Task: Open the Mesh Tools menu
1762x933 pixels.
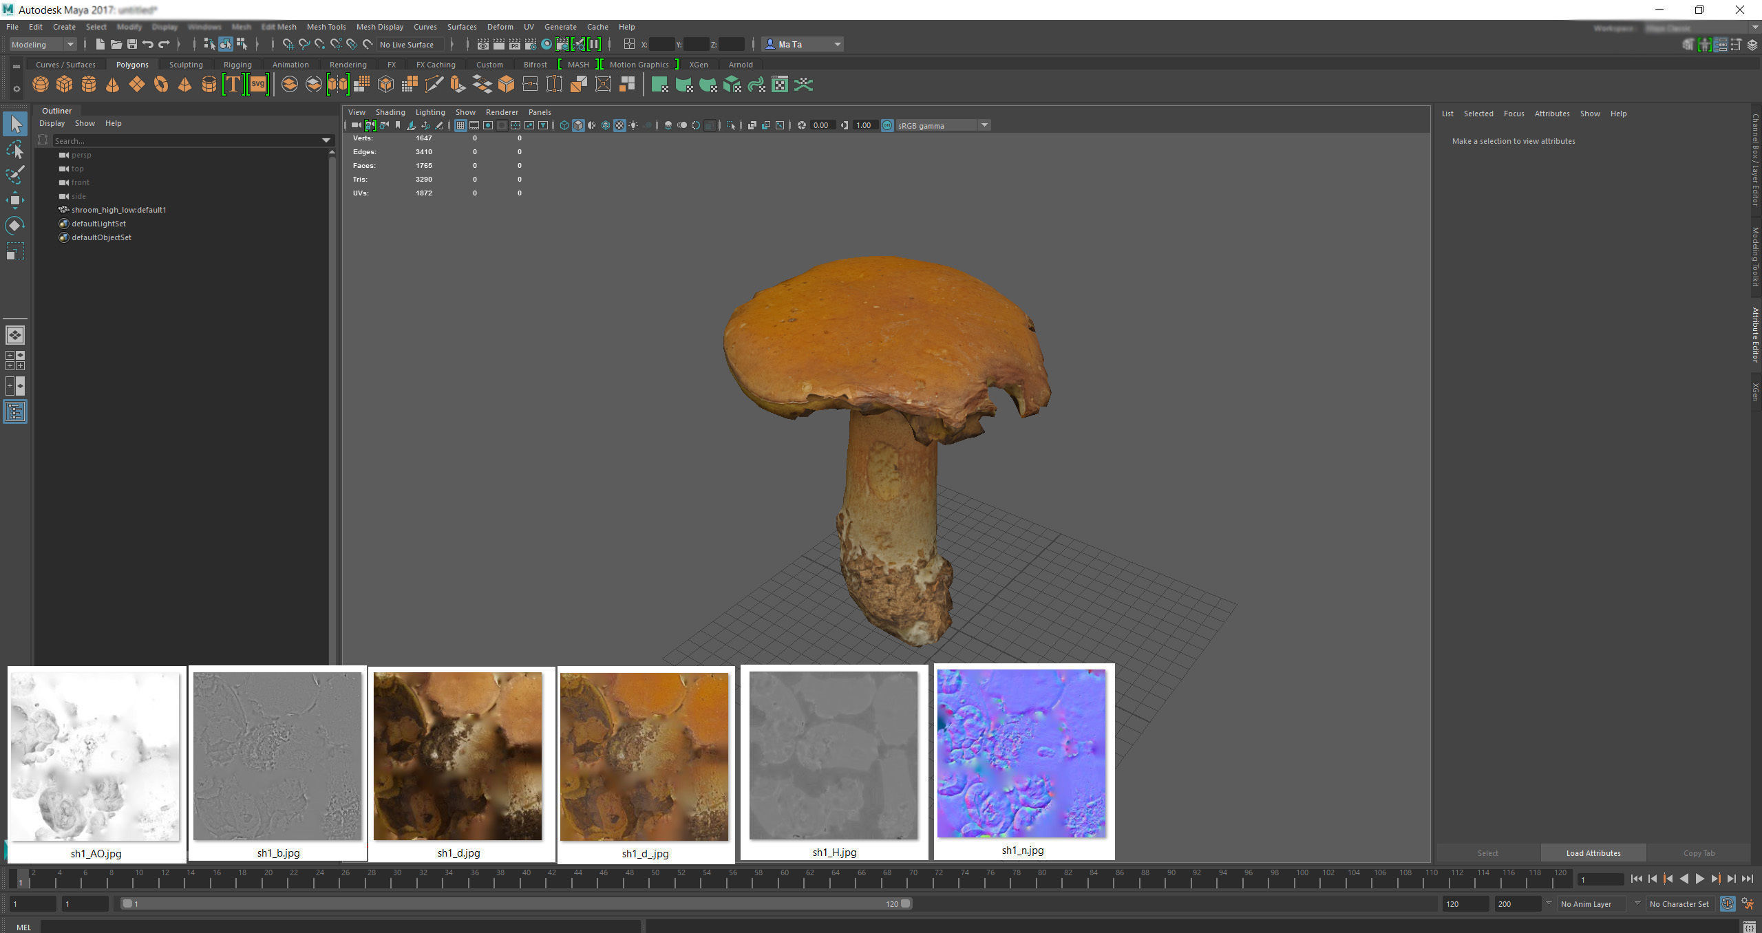Action: click(x=326, y=27)
